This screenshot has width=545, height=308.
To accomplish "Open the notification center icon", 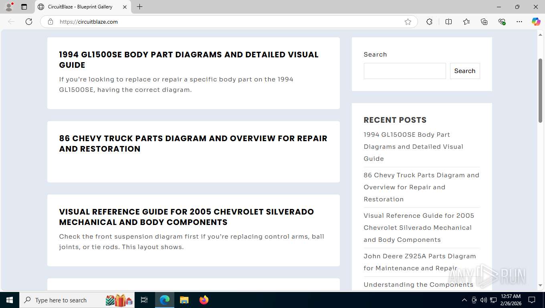I will pyautogui.click(x=532, y=300).
